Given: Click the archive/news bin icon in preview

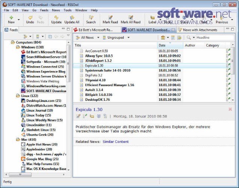Looking at the screenshot, I should [x=105, y=116].
